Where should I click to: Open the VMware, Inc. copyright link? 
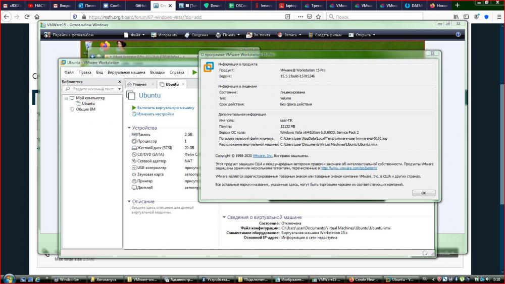(263, 156)
